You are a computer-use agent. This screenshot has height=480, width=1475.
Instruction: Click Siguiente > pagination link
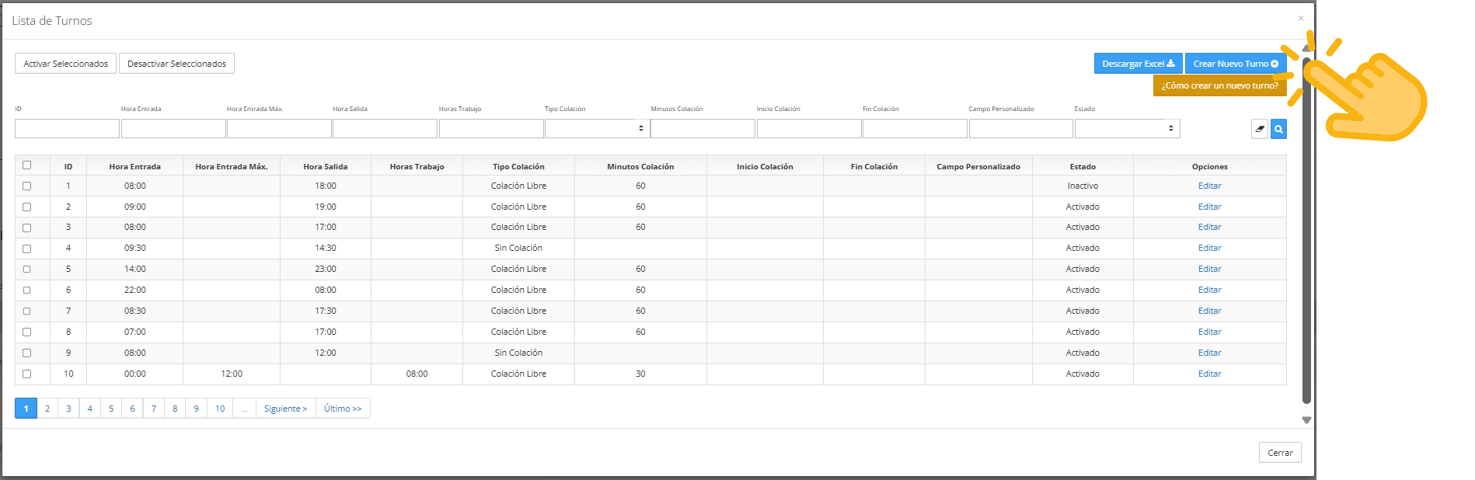click(x=285, y=409)
